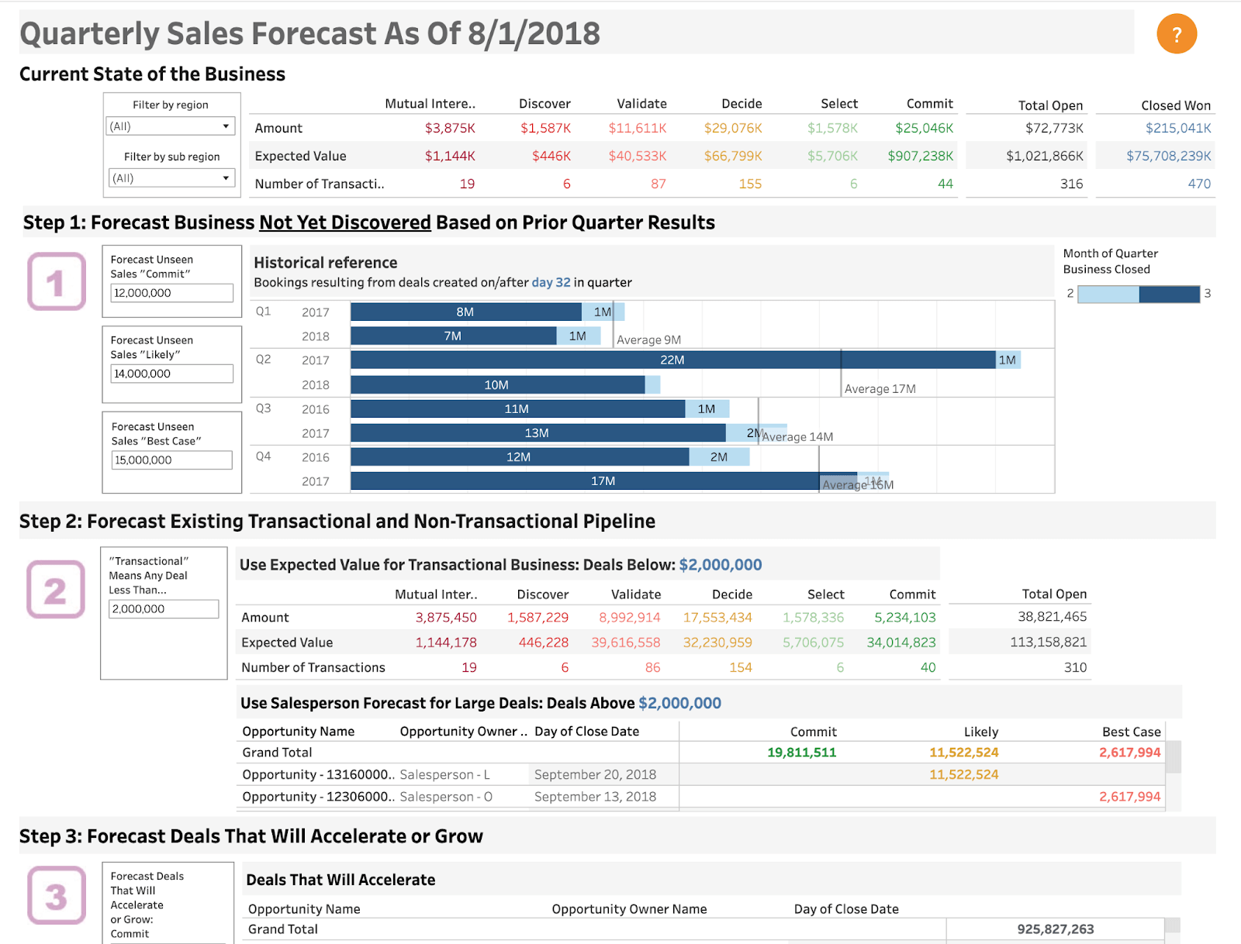This screenshot has width=1241, height=944.
Task: Click the Mutual Intere.. column header in top table
Action: 430,103
